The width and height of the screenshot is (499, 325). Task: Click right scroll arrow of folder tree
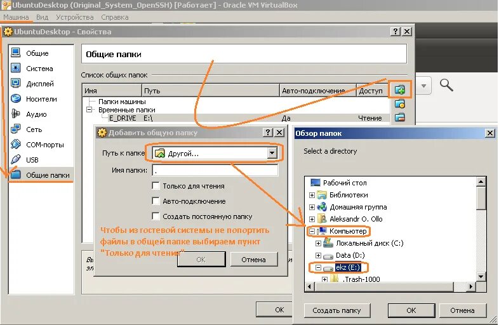[x=471, y=287]
